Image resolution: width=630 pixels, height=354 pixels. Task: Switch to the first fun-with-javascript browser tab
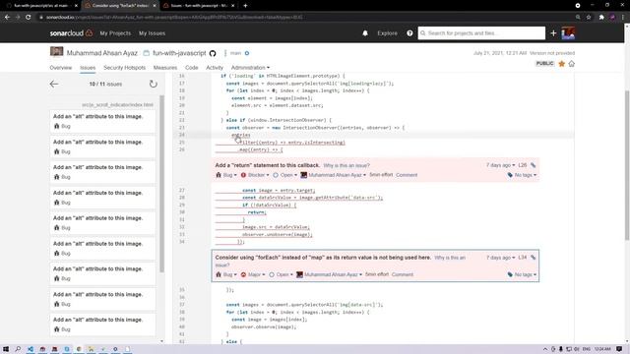coord(40,6)
